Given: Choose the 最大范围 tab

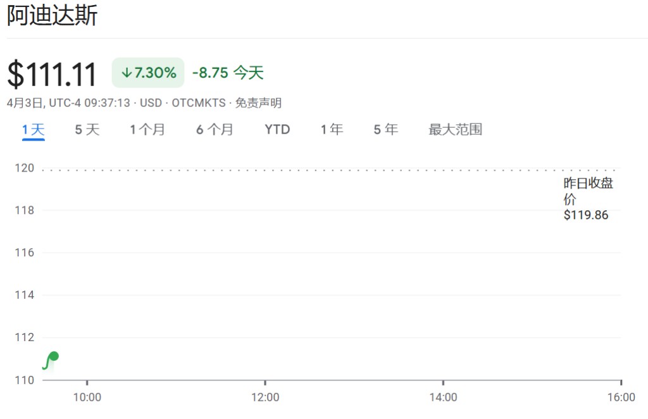Looking at the screenshot, I should pyautogui.click(x=456, y=130).
